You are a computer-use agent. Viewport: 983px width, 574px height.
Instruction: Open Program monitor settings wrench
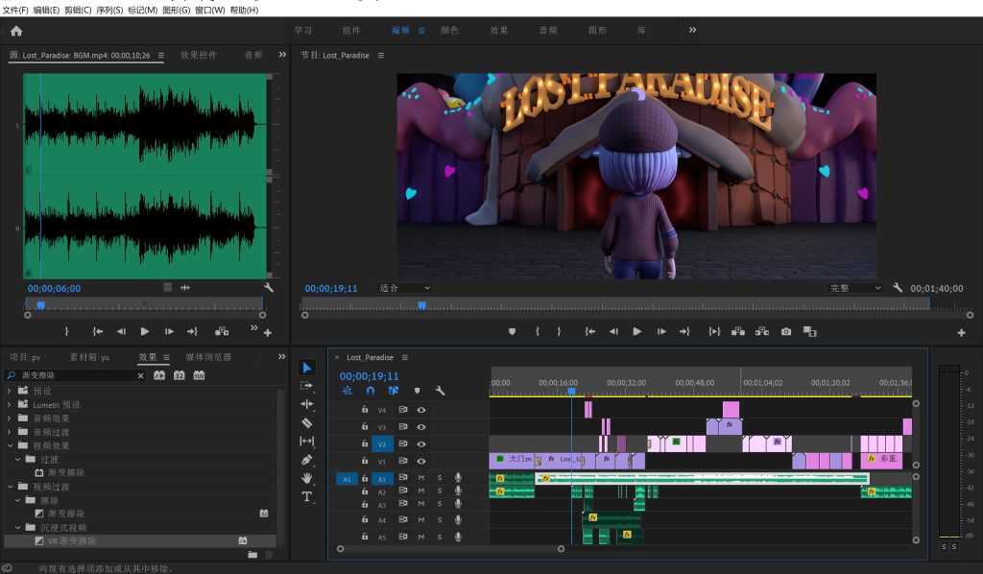click(x=898, y=288)
